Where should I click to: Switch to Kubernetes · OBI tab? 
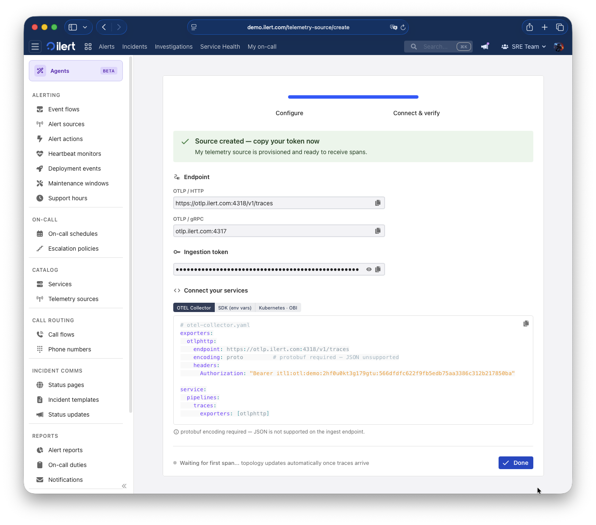click(x=278, y=308)
